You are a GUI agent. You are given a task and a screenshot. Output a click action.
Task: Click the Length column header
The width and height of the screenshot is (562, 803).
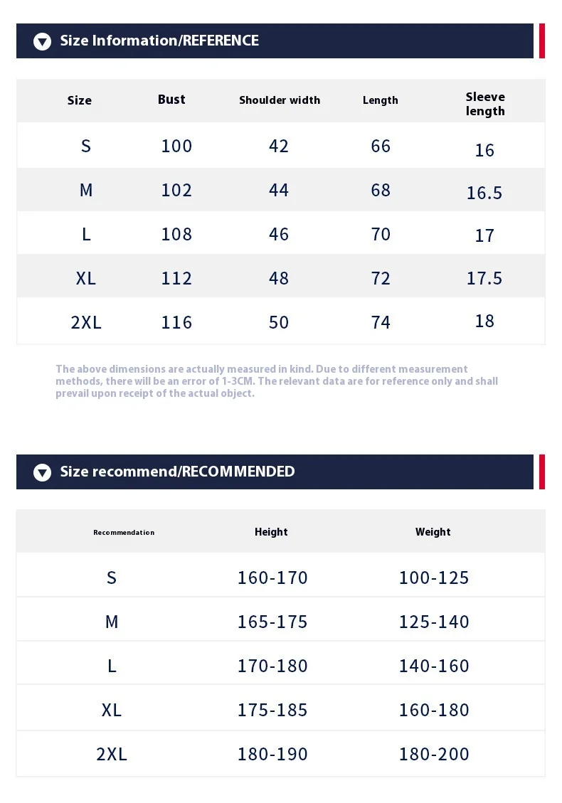coord(381,100)
